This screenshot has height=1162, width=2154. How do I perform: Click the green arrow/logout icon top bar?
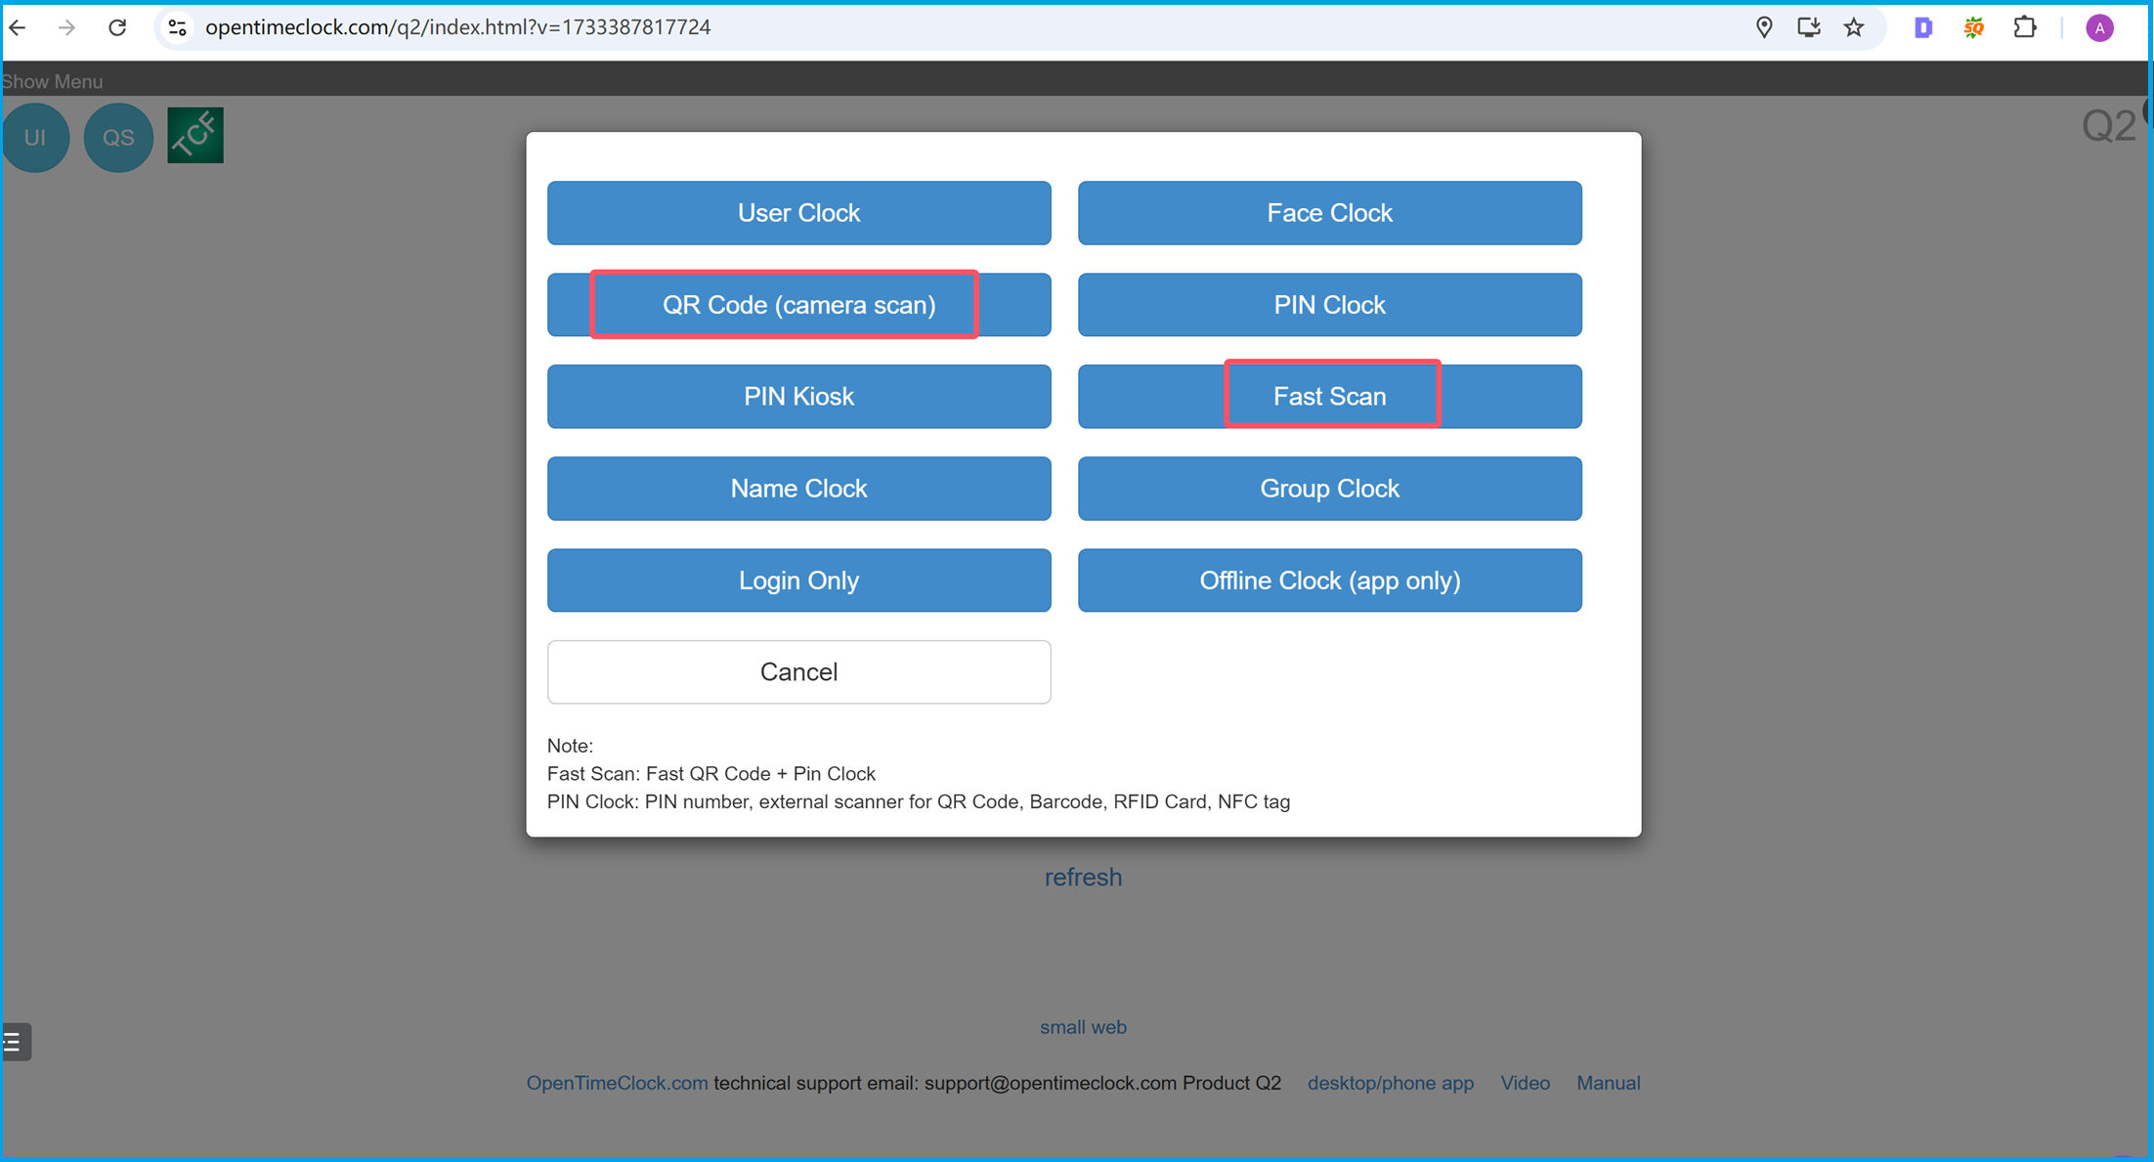click(195, 136)
